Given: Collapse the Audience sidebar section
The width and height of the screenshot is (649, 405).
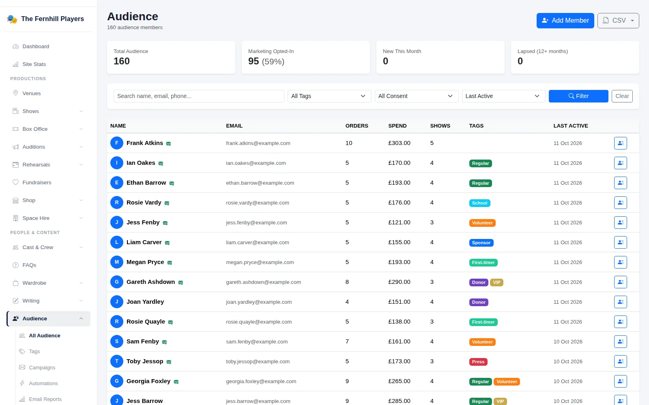Looking at the screenshot, I should pos(49,319).
